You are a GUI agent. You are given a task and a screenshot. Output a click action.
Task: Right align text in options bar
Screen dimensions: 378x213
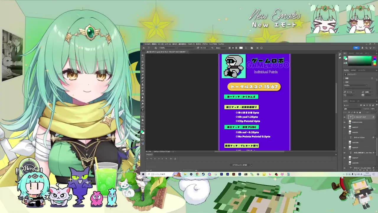pyautogui.click(x=236, y=48)
